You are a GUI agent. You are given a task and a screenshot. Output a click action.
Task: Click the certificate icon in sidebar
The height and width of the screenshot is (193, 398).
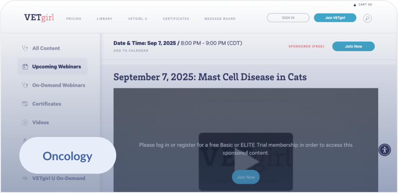pyautogui.click(x=25, y=104)
